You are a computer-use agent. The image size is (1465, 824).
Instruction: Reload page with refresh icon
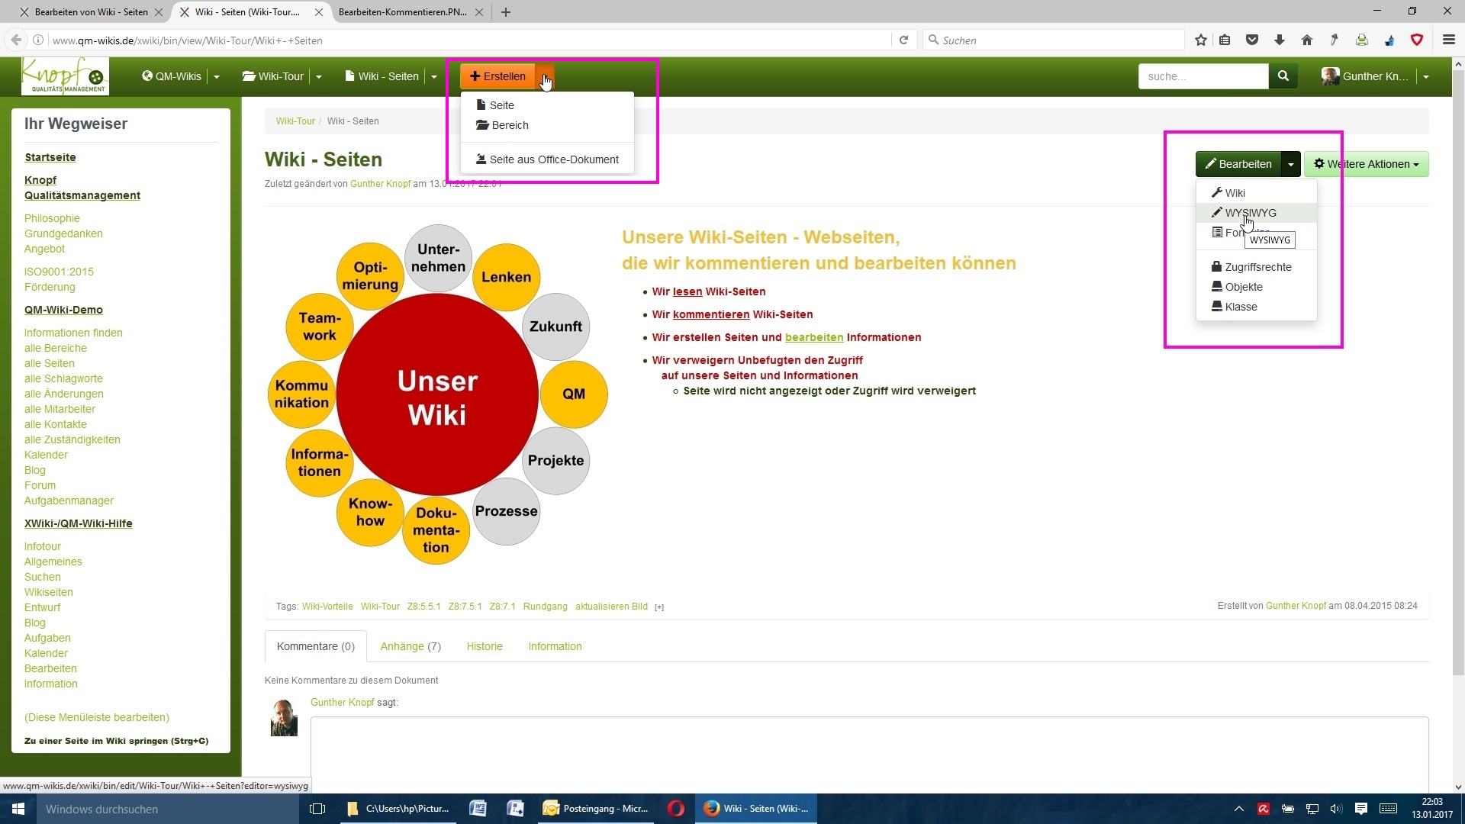pos(903,40)
